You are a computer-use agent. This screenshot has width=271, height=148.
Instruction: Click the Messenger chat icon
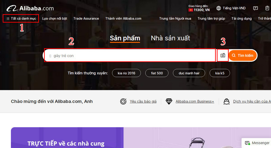coord(248,143)
